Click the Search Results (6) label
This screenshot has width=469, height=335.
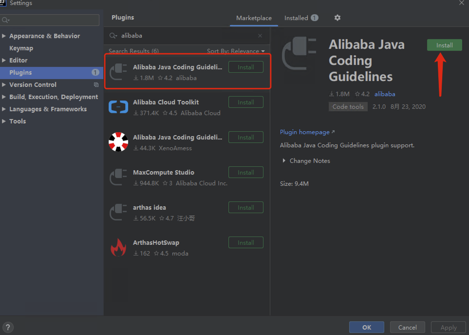[134, 51]
